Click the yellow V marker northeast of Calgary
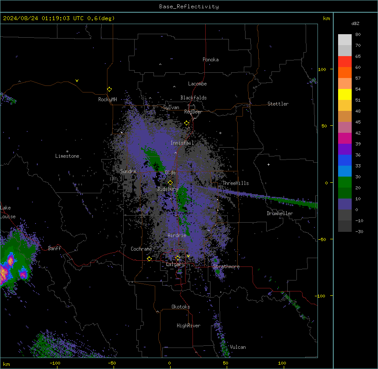378x369 pixels. [188, 256]
